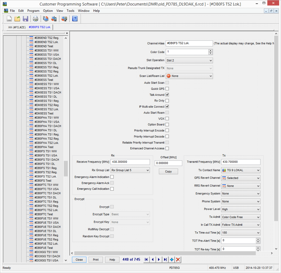Open the Power Level dropdown
The height and width of the screenshot is (273, 281).
point(240,209)
